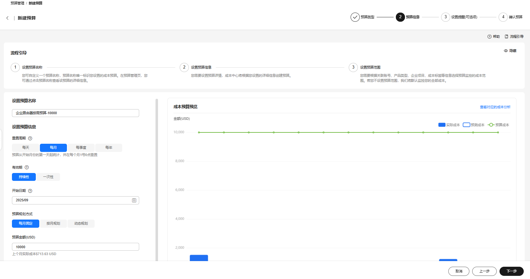Open the calendar icon in start date field
Viewport: 530px width, 279px height.
pyautogui.click(x=134, y=200)
